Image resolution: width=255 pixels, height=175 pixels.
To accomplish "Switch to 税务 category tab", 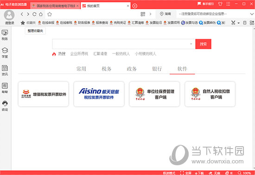I will [x=107, y=69].
